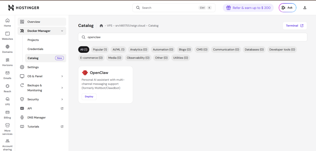Open Emails in the left rail
Screen dimensions: 316x151
[7, 75]
